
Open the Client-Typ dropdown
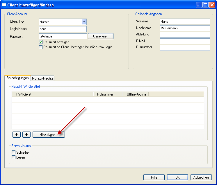click(84, 22)
